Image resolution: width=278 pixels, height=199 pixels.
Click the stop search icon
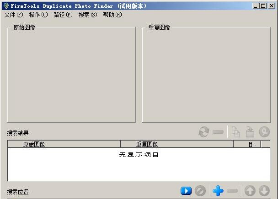click(200, 191)
